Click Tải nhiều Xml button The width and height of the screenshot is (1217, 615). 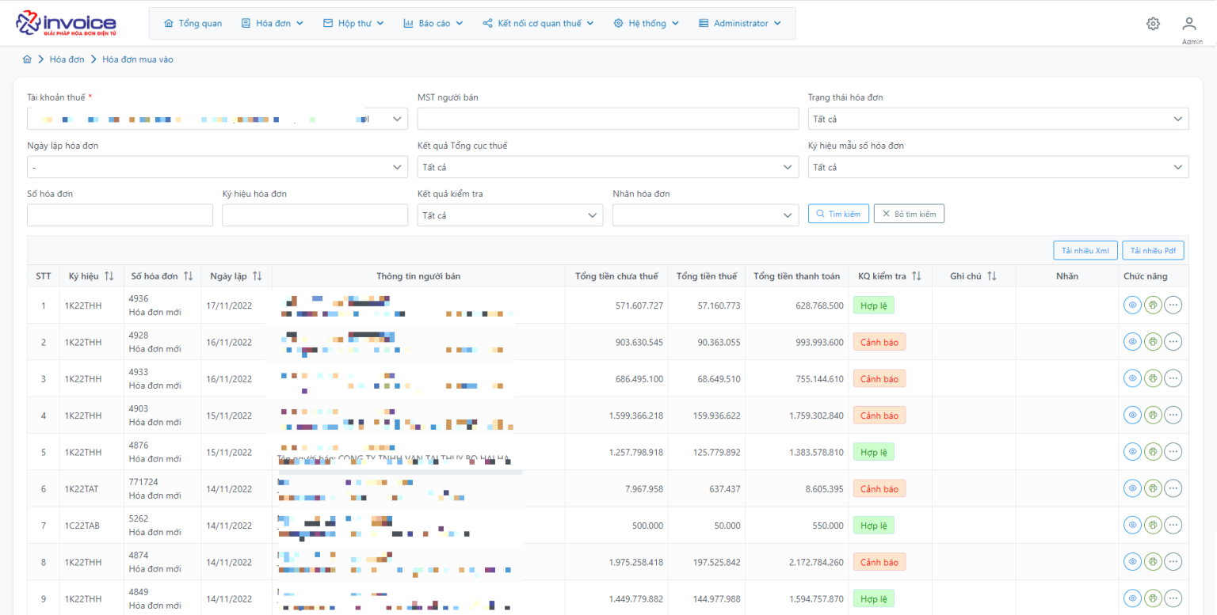pyautogui.click(x=1085, y=251)
